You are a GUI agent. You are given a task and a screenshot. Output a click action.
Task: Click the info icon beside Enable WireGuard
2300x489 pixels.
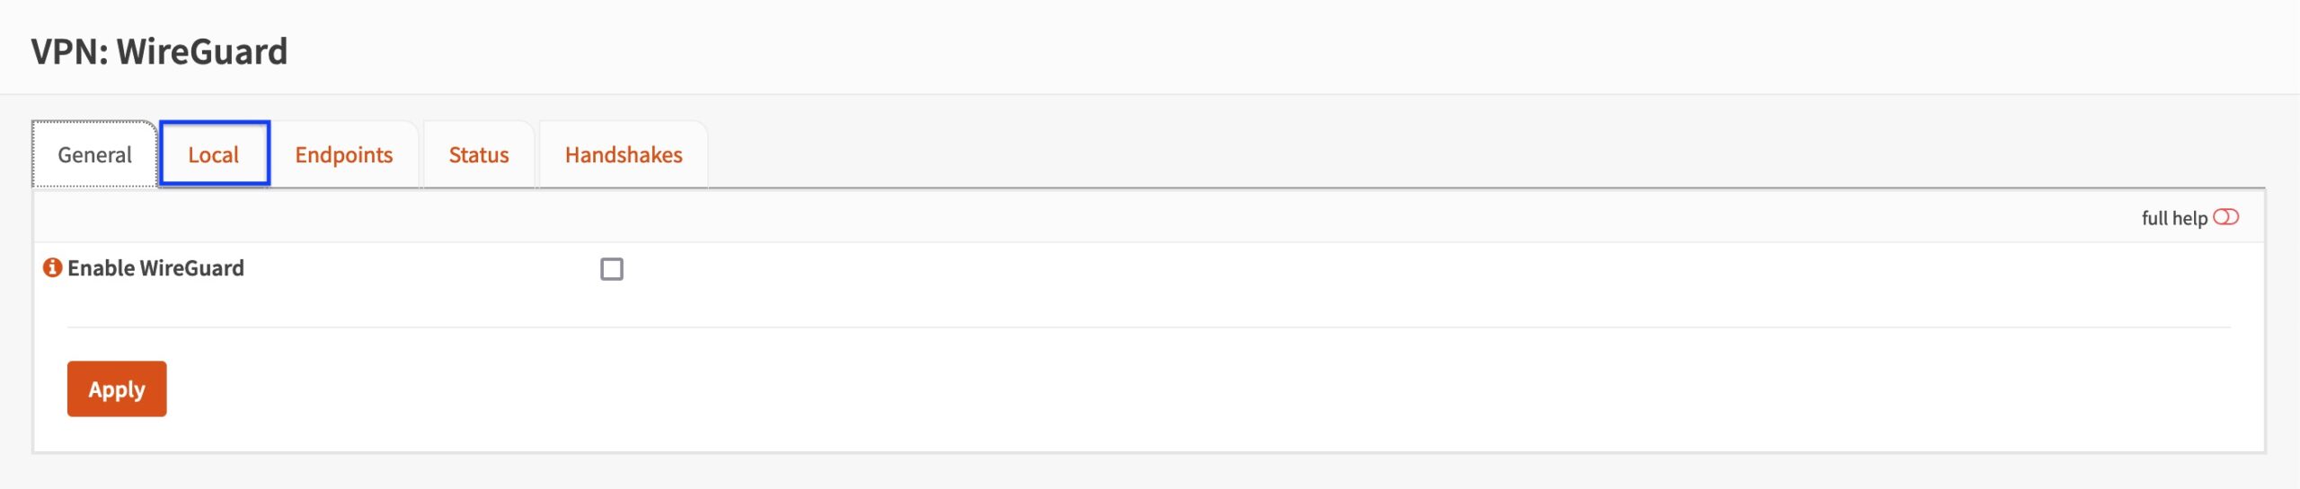[53, 267]
